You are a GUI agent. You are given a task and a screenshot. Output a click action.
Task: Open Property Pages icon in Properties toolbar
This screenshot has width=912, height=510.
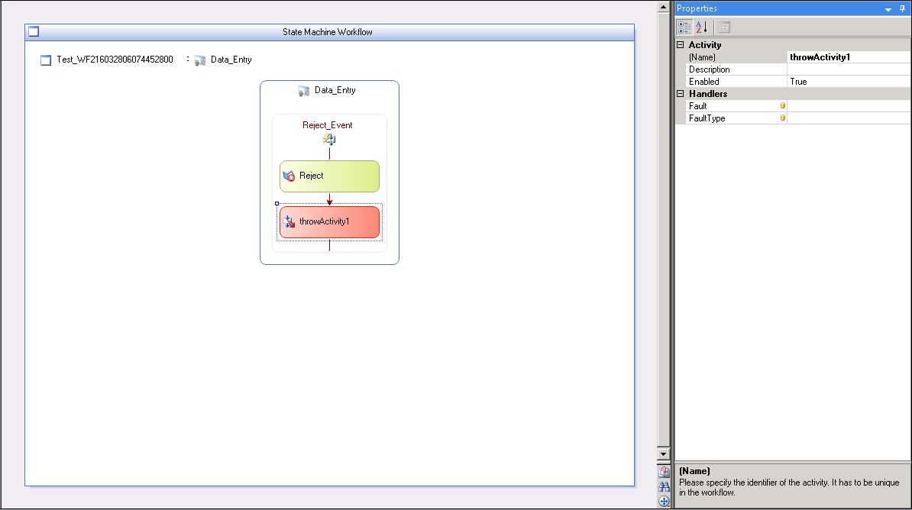click(x=723, y=27)
